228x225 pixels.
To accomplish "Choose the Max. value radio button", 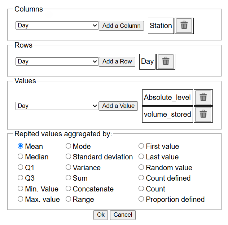I will (x=21, y=199).
